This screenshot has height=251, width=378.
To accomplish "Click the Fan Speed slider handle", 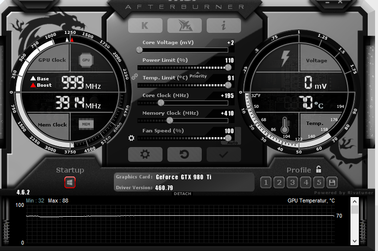I will [x=228, y=138].
